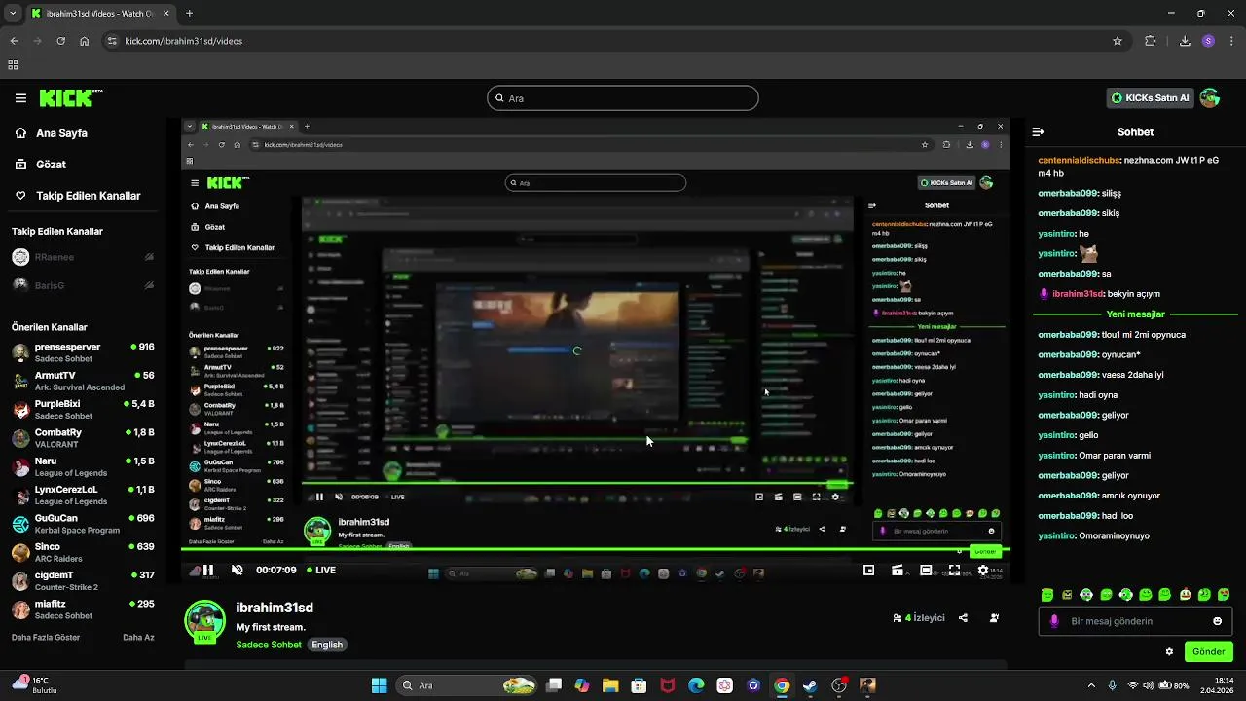Open the Chrome apps grid shortcut
This screenshot has height=701, width=1246.
(x=13, y=65)
